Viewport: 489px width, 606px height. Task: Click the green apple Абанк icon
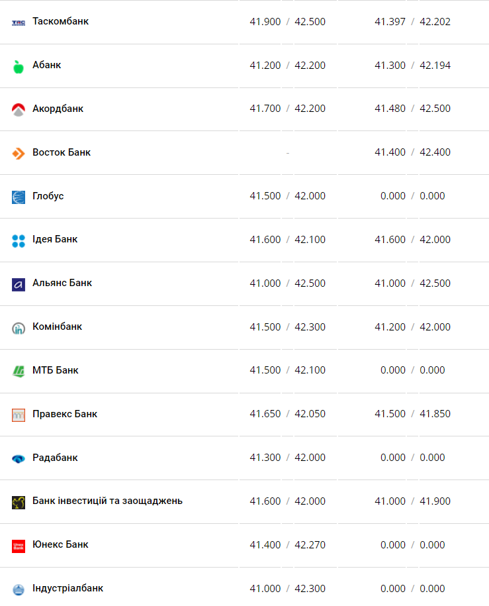click(x=19, y=66)
